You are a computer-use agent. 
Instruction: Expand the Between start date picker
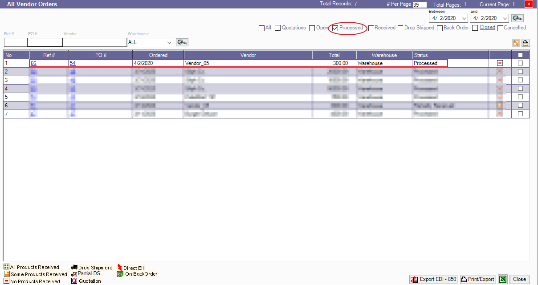[x=464, y=18]
